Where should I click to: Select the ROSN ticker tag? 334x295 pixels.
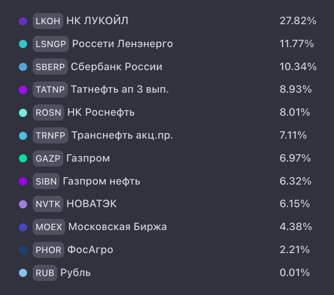pos(48,112)
